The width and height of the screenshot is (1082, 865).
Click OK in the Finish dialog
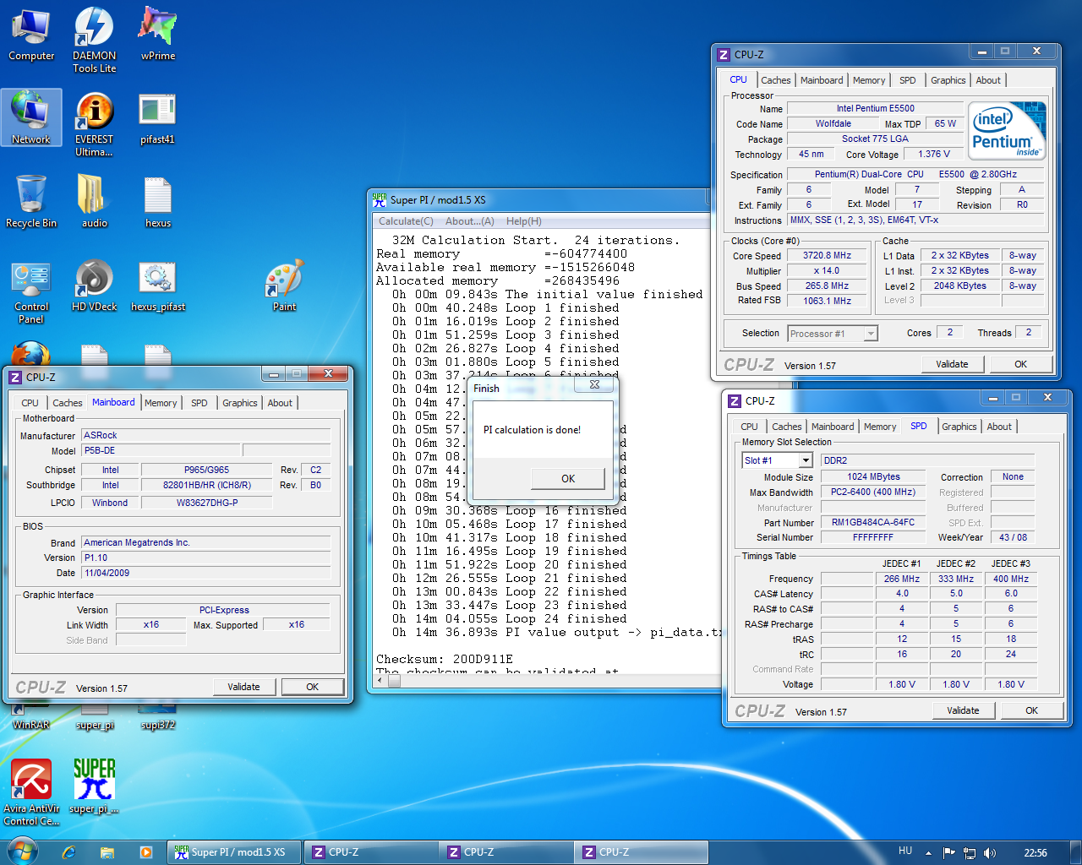pos(568,478)
